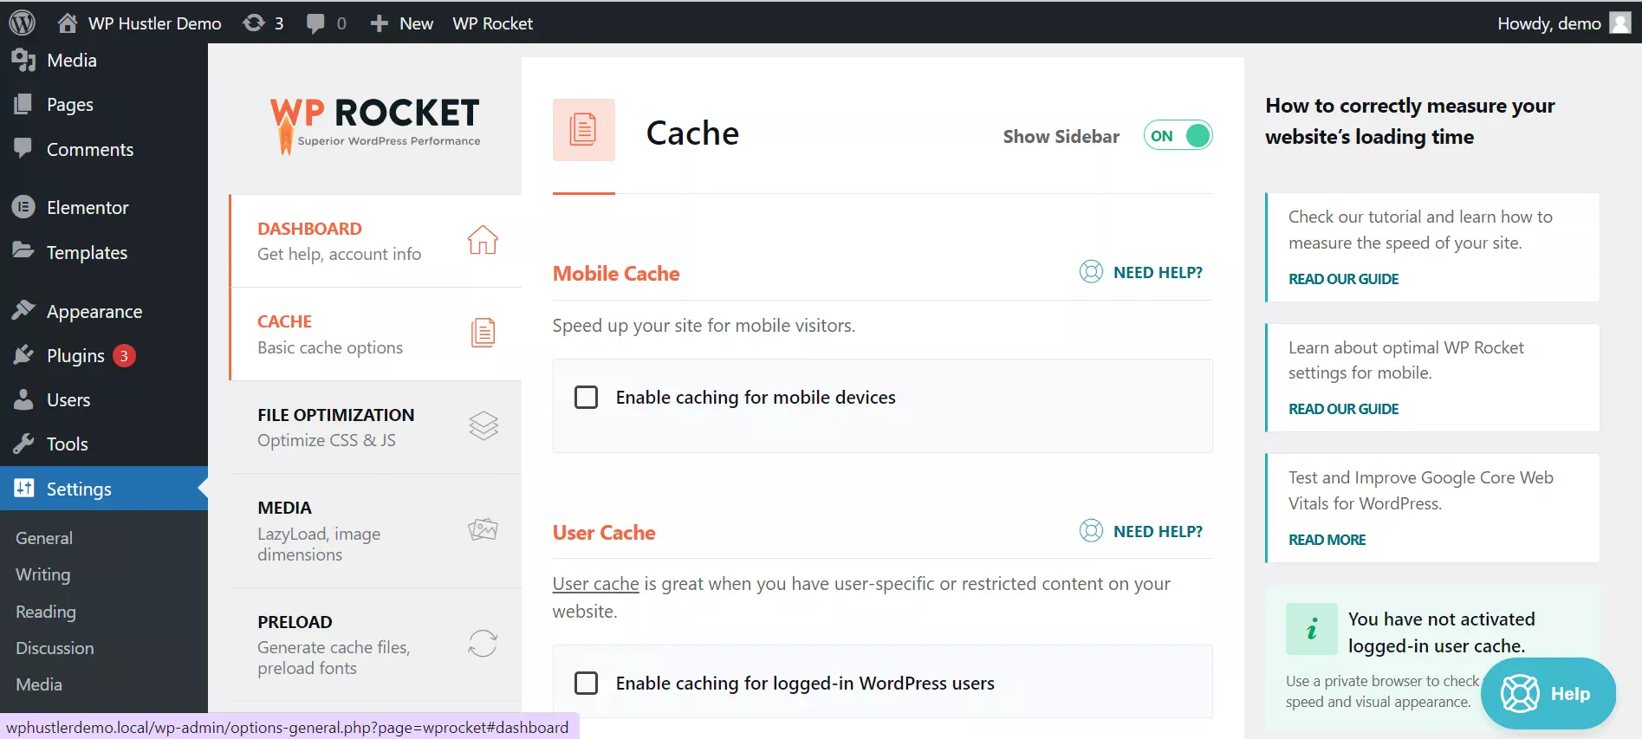The width and height of the screenshot is (1642, 739).
Task: Enable caching for mobile devices checkbox
Action: pos(587,398)
